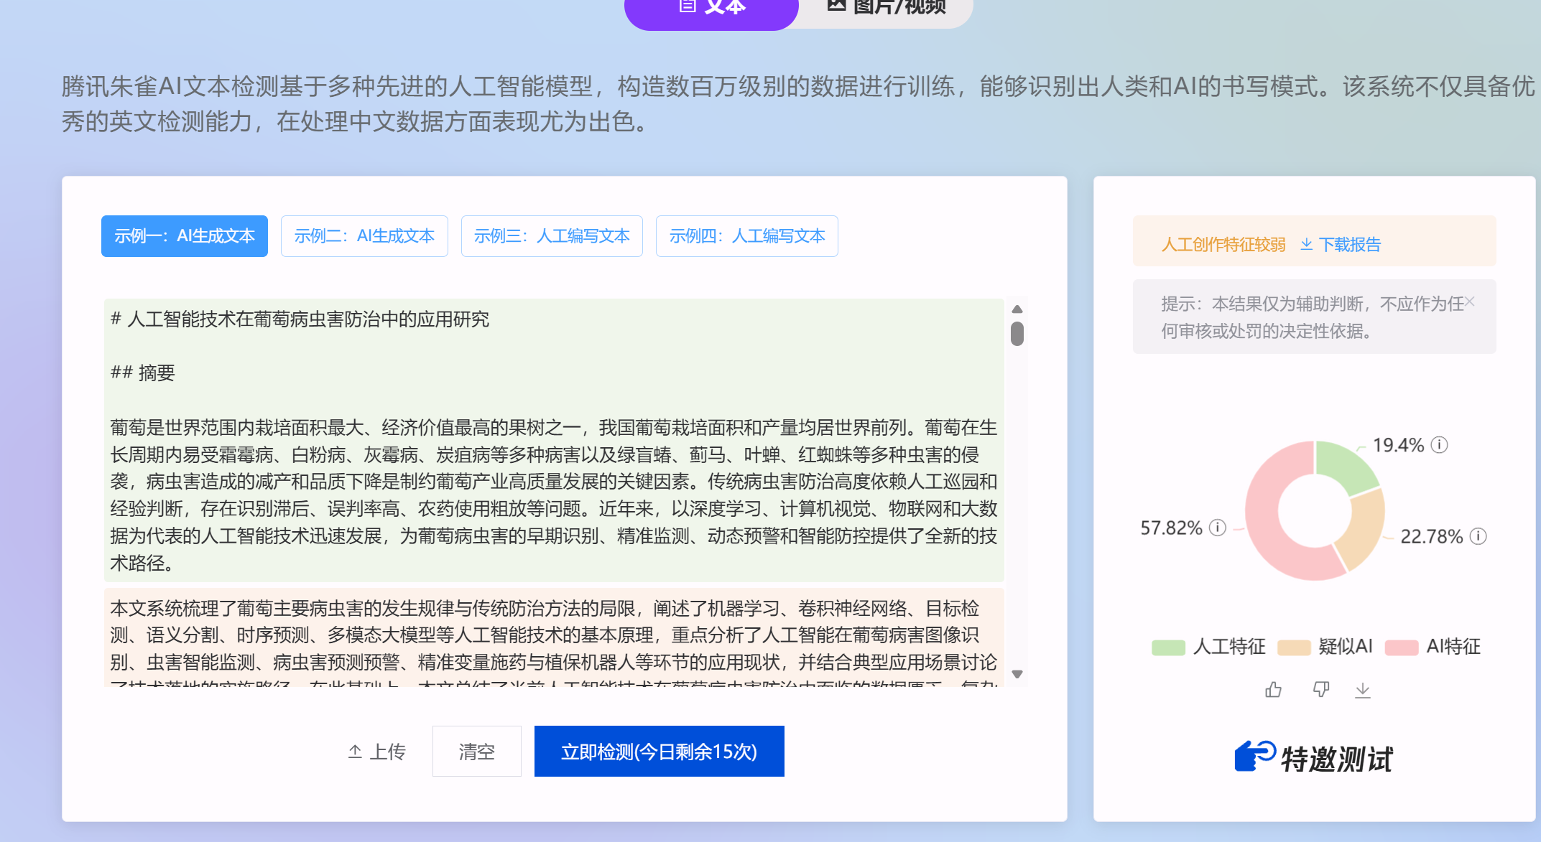1541x842 pixels.
Task: Select 示例一：AI生成文本
Action: point(185,236)
